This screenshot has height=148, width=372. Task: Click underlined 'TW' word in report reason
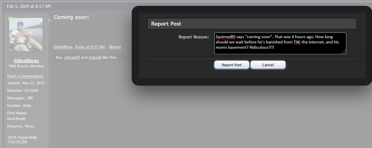click(x=296, y=42)
